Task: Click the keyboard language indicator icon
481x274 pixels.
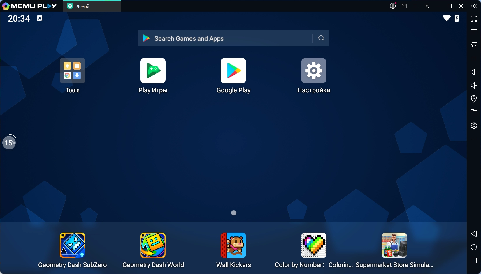Action: pyautogui.click(x=40, y=18)
